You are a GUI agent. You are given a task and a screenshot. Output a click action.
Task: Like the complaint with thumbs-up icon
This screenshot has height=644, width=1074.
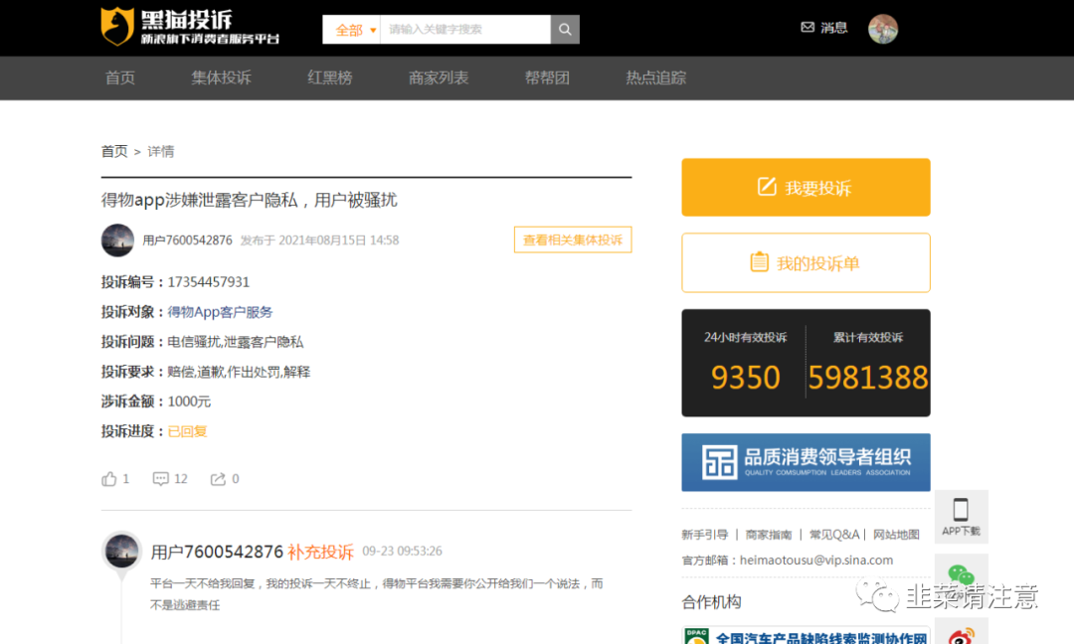(x=109, y=478)
